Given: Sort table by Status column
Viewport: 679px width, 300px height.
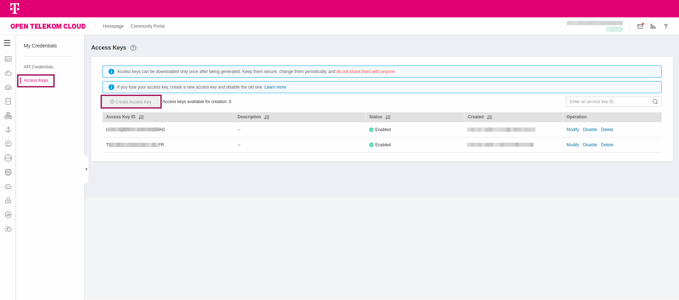Looking at the screenshot, I should (x=388, y=117).
